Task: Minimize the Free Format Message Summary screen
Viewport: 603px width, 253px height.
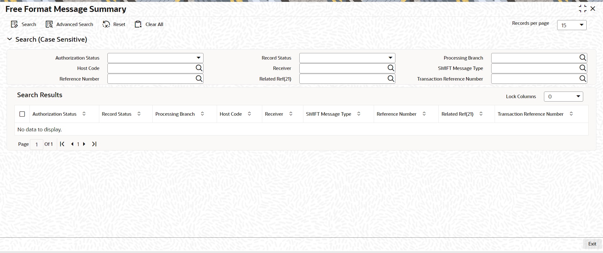Action: click(x=583, y=9)
